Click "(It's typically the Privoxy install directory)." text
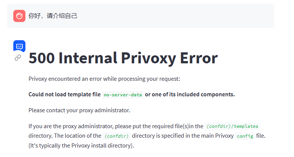Viewport: 294px width, 157px height. 81,146
